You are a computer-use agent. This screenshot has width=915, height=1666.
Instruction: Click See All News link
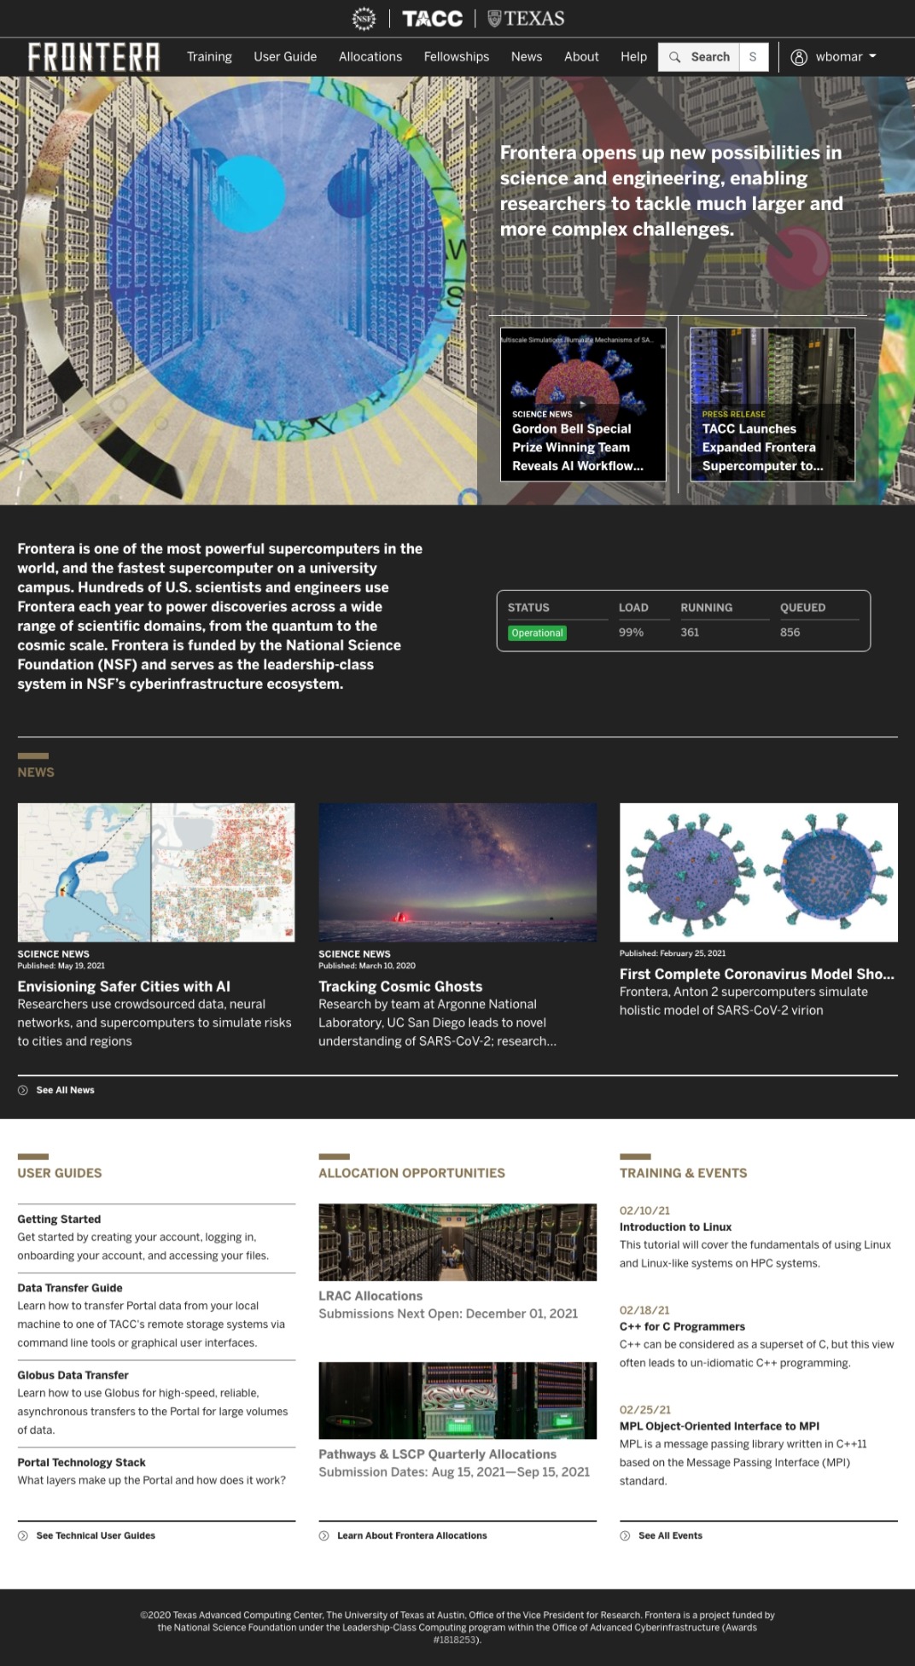coord(65,1090)
